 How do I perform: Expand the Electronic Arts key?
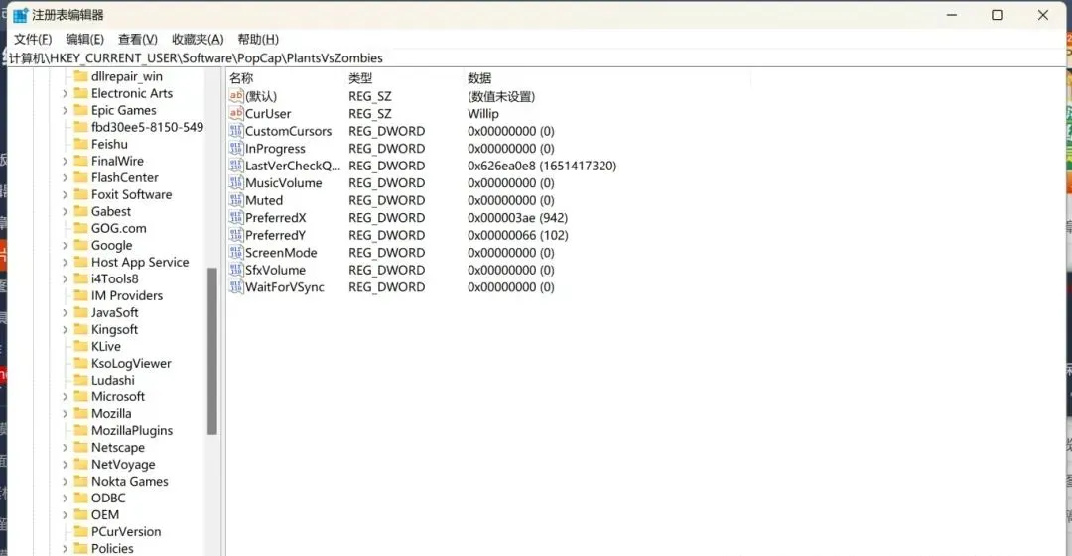coord(65,93)
